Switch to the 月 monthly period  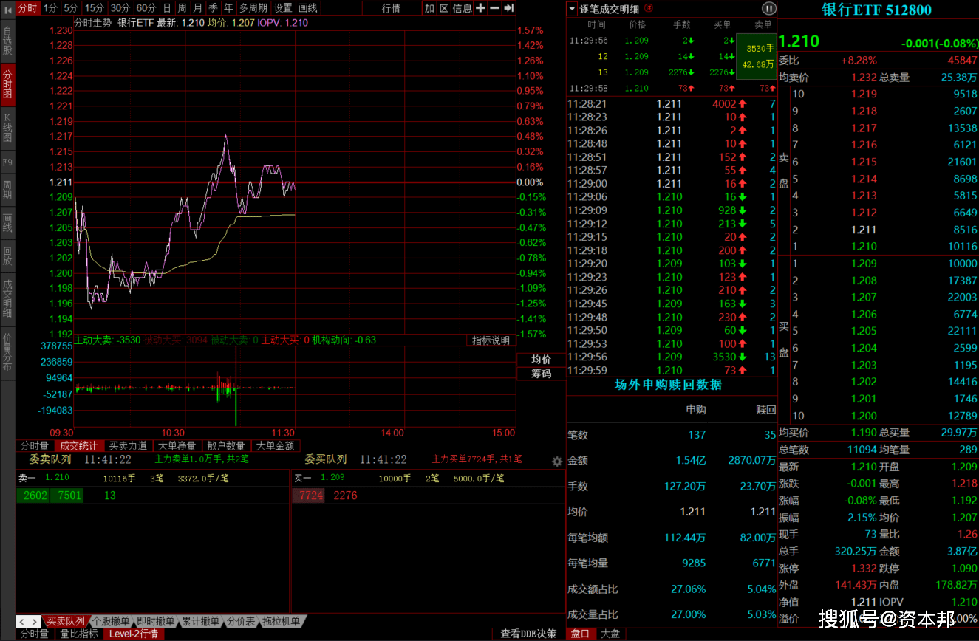tap(197, 7)
